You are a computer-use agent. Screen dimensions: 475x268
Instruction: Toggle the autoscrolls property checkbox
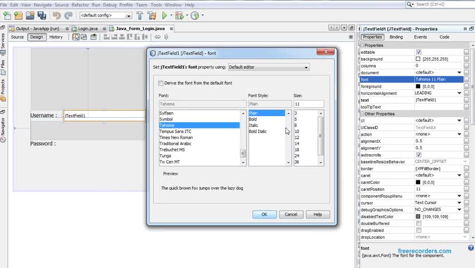pyautogui.click(x=419, y=155)
